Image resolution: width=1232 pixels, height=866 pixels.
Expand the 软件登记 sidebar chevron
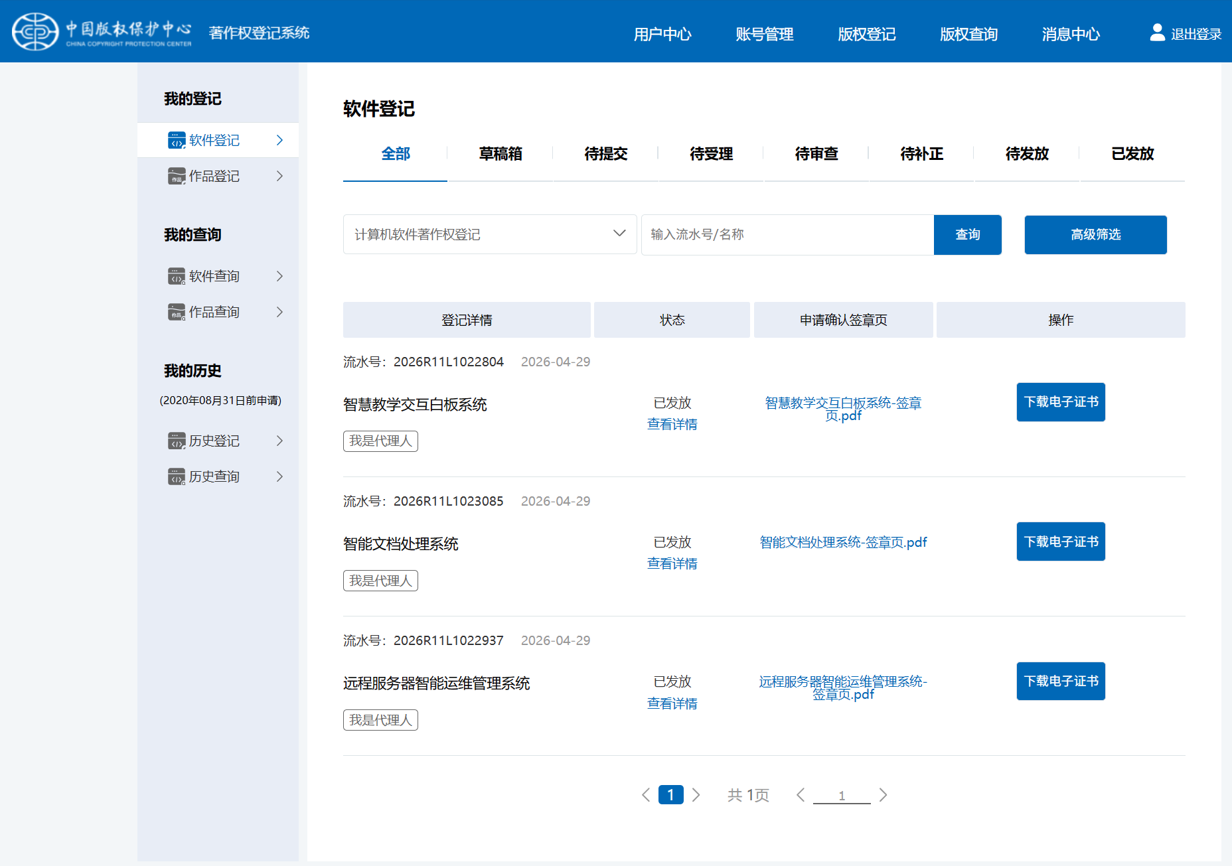click(279, 140)
